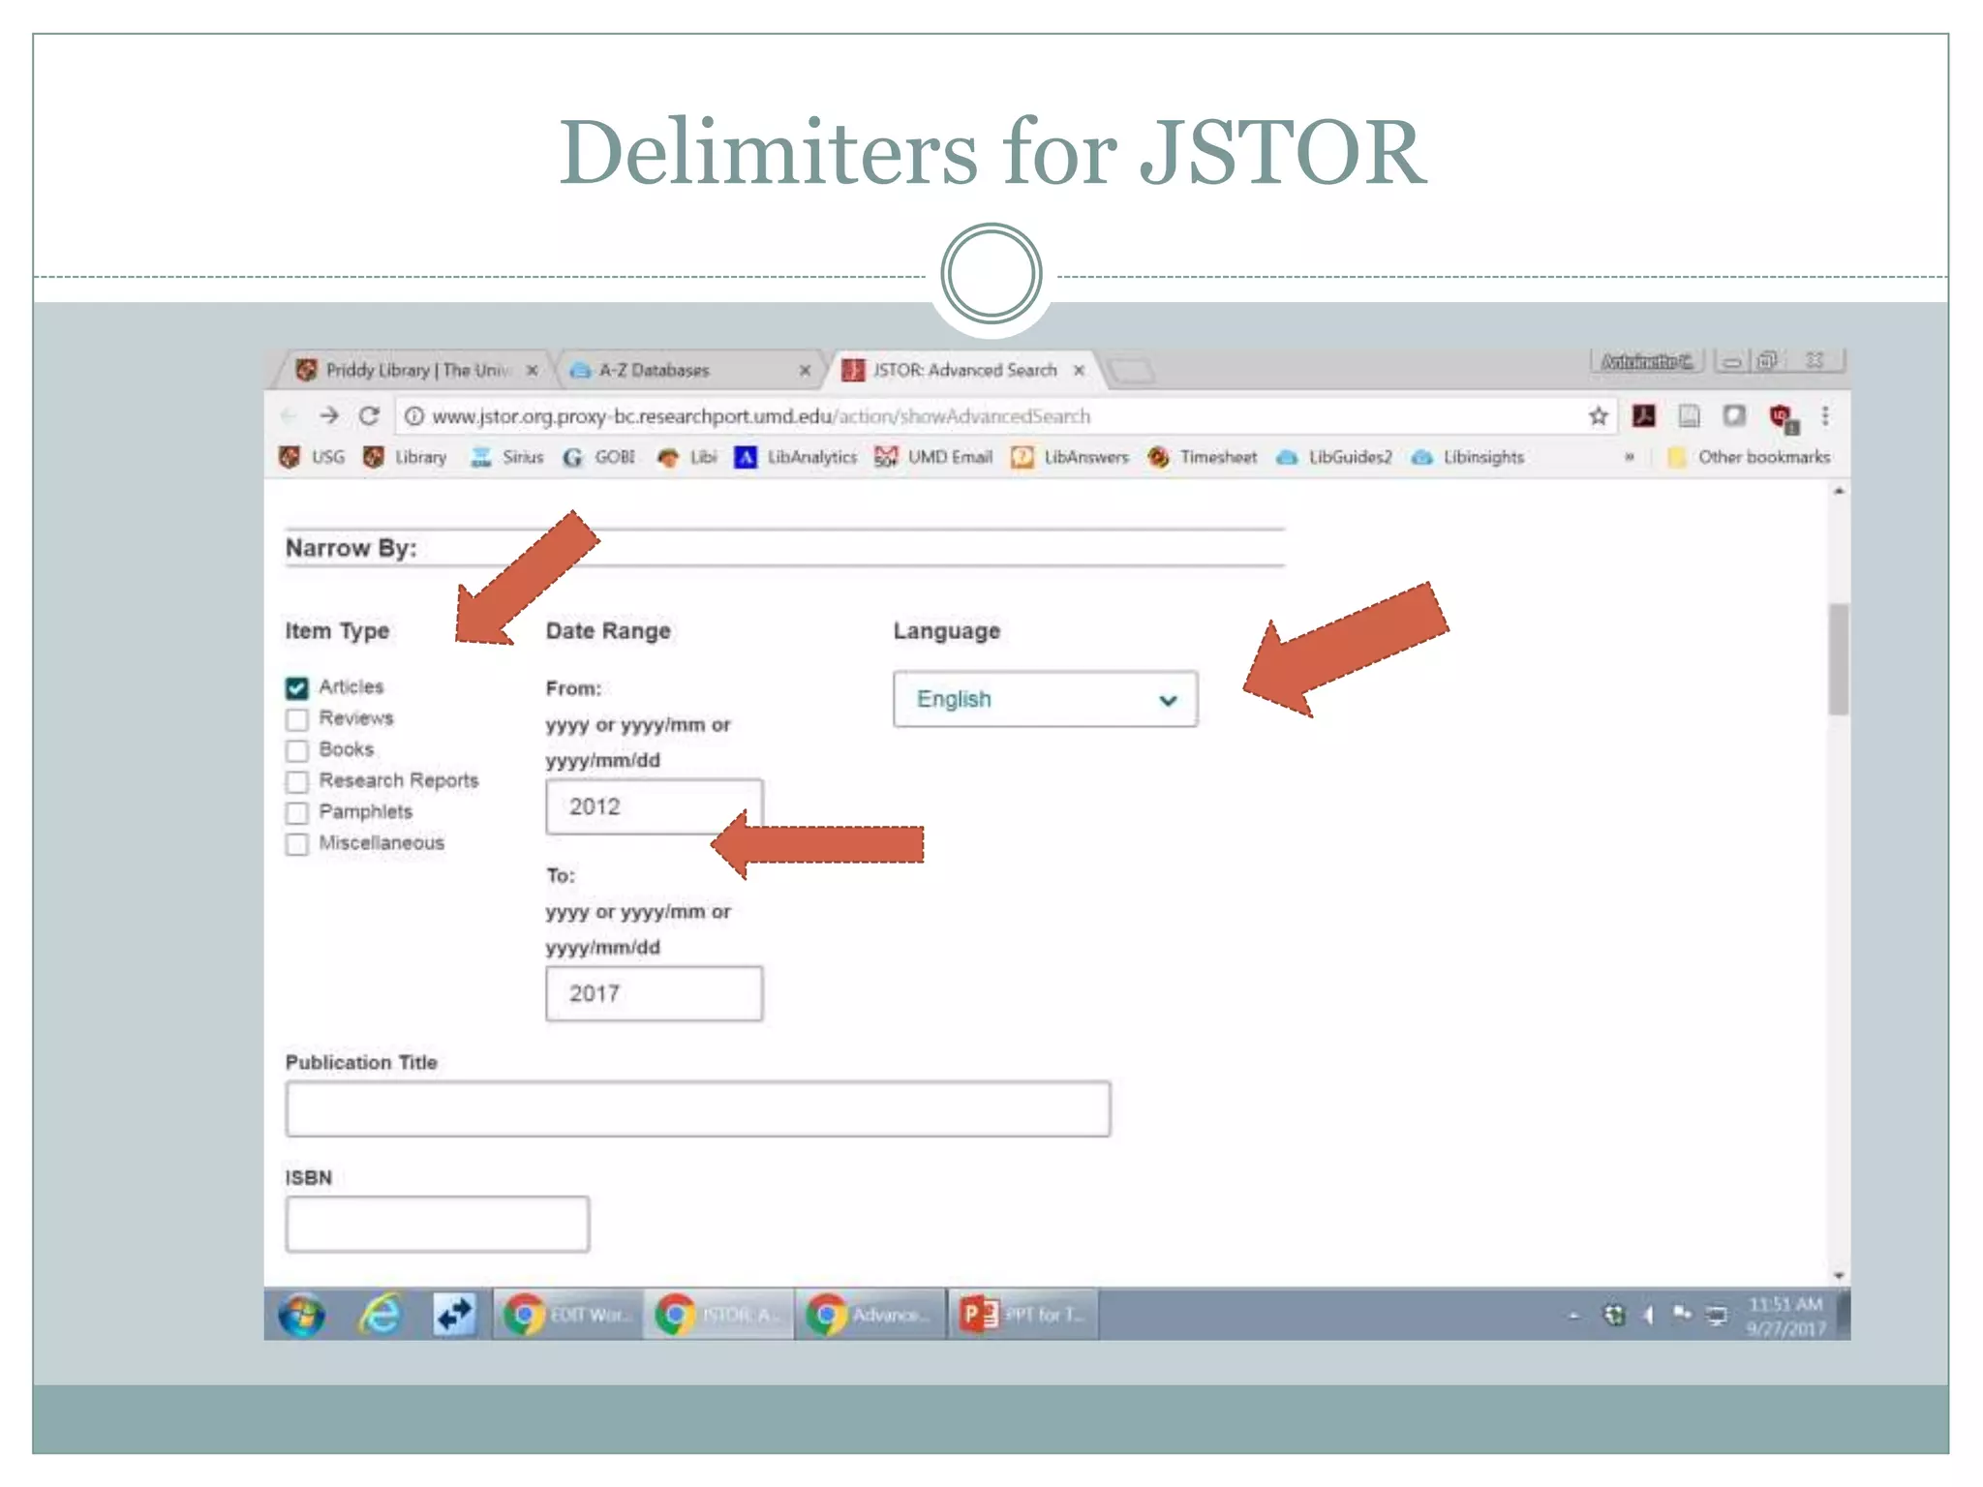
Task: Open the UMD Email bookmark
Action: (933, 457)
